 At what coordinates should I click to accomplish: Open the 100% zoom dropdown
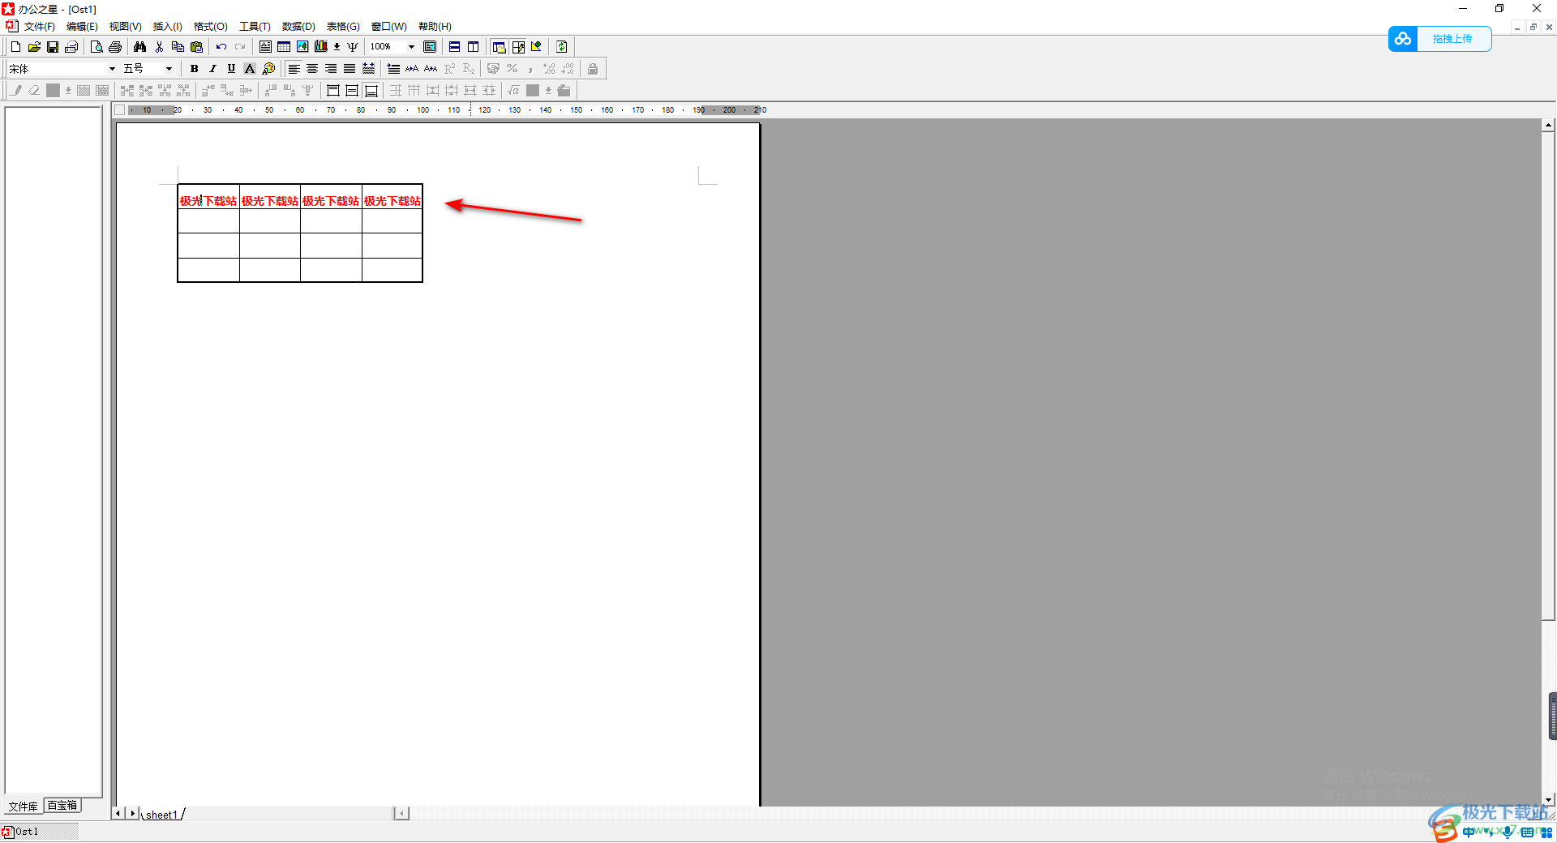coord(411,47)
